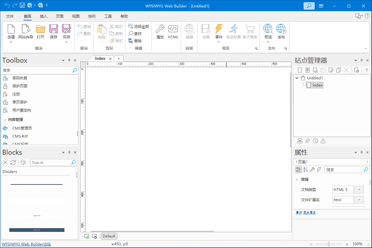Click the preview globe in quick access toolbar
Viewport: 372px width, 248px height.
30,5
